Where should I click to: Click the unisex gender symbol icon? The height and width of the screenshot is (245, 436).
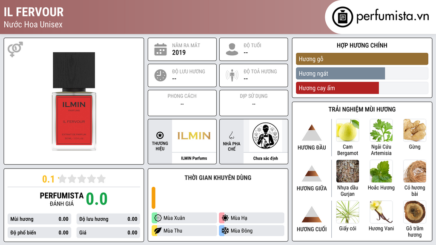click(15, 49)
